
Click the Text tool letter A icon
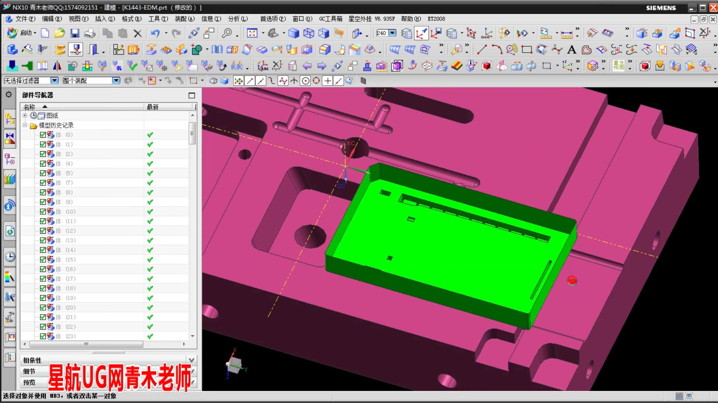click(571, 50)
